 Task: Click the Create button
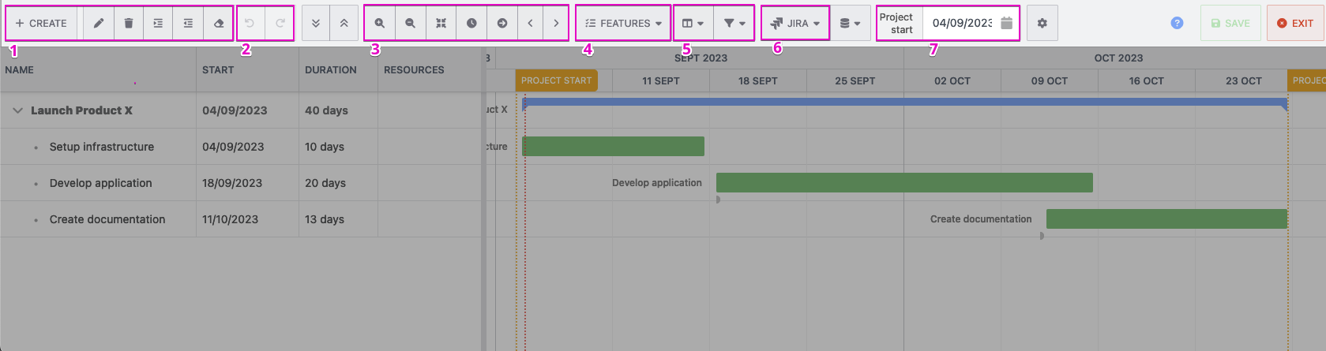point(41,24)
